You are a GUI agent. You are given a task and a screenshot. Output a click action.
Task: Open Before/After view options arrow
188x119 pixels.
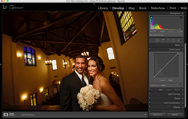tap(16, 115)
